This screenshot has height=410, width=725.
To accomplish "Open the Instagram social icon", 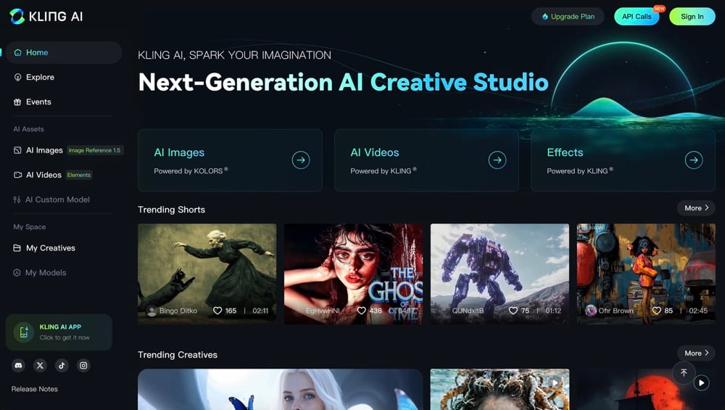I will tap(83, 366).
